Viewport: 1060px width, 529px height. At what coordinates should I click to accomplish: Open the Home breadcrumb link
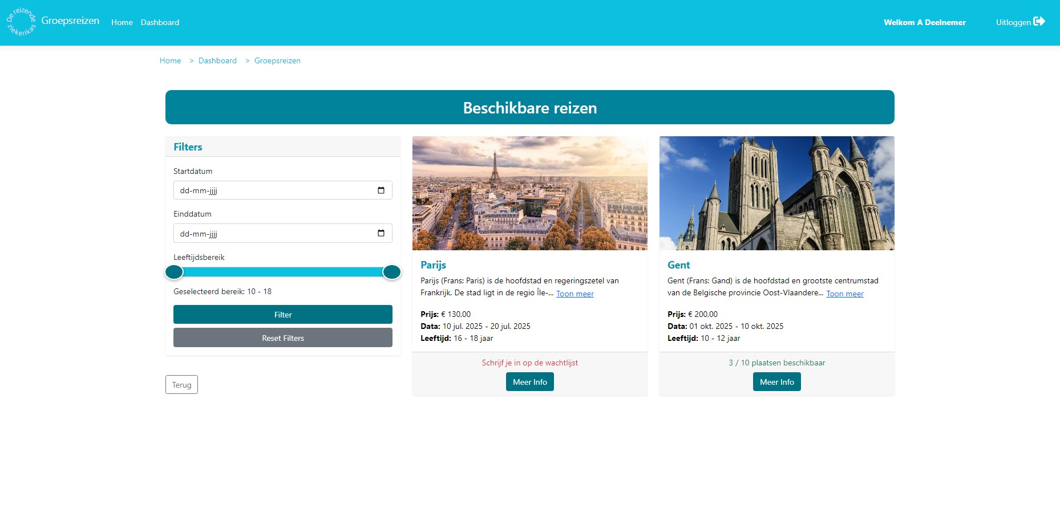point(170,60)
